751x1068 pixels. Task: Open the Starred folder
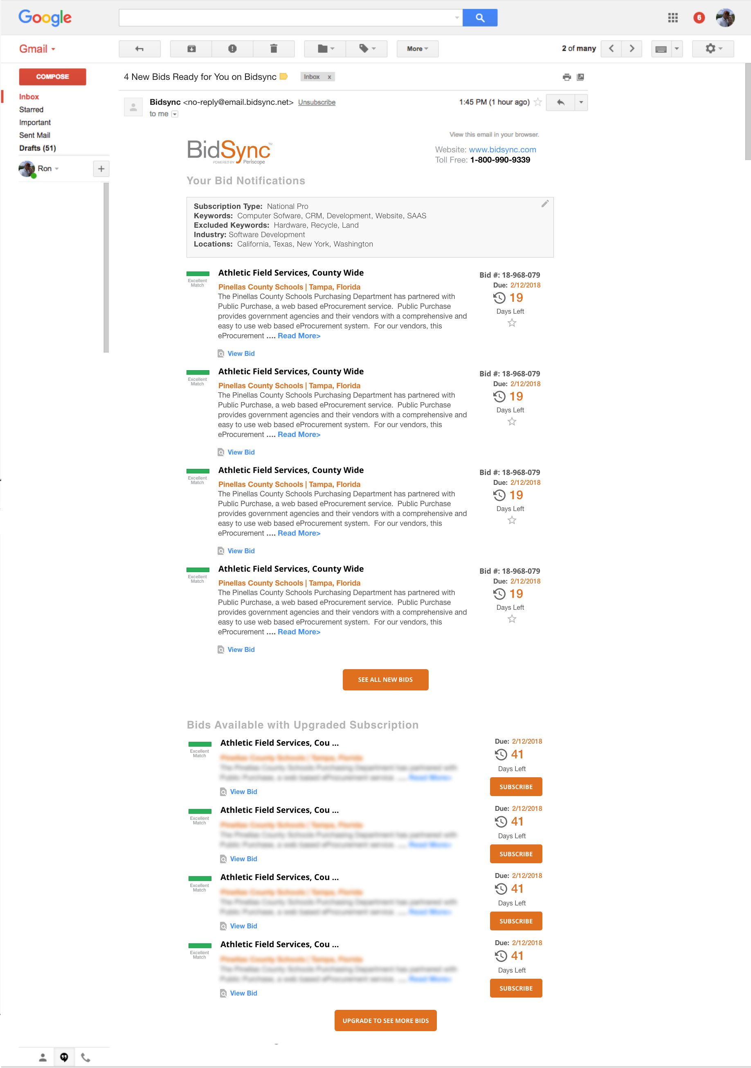[31, 110]
